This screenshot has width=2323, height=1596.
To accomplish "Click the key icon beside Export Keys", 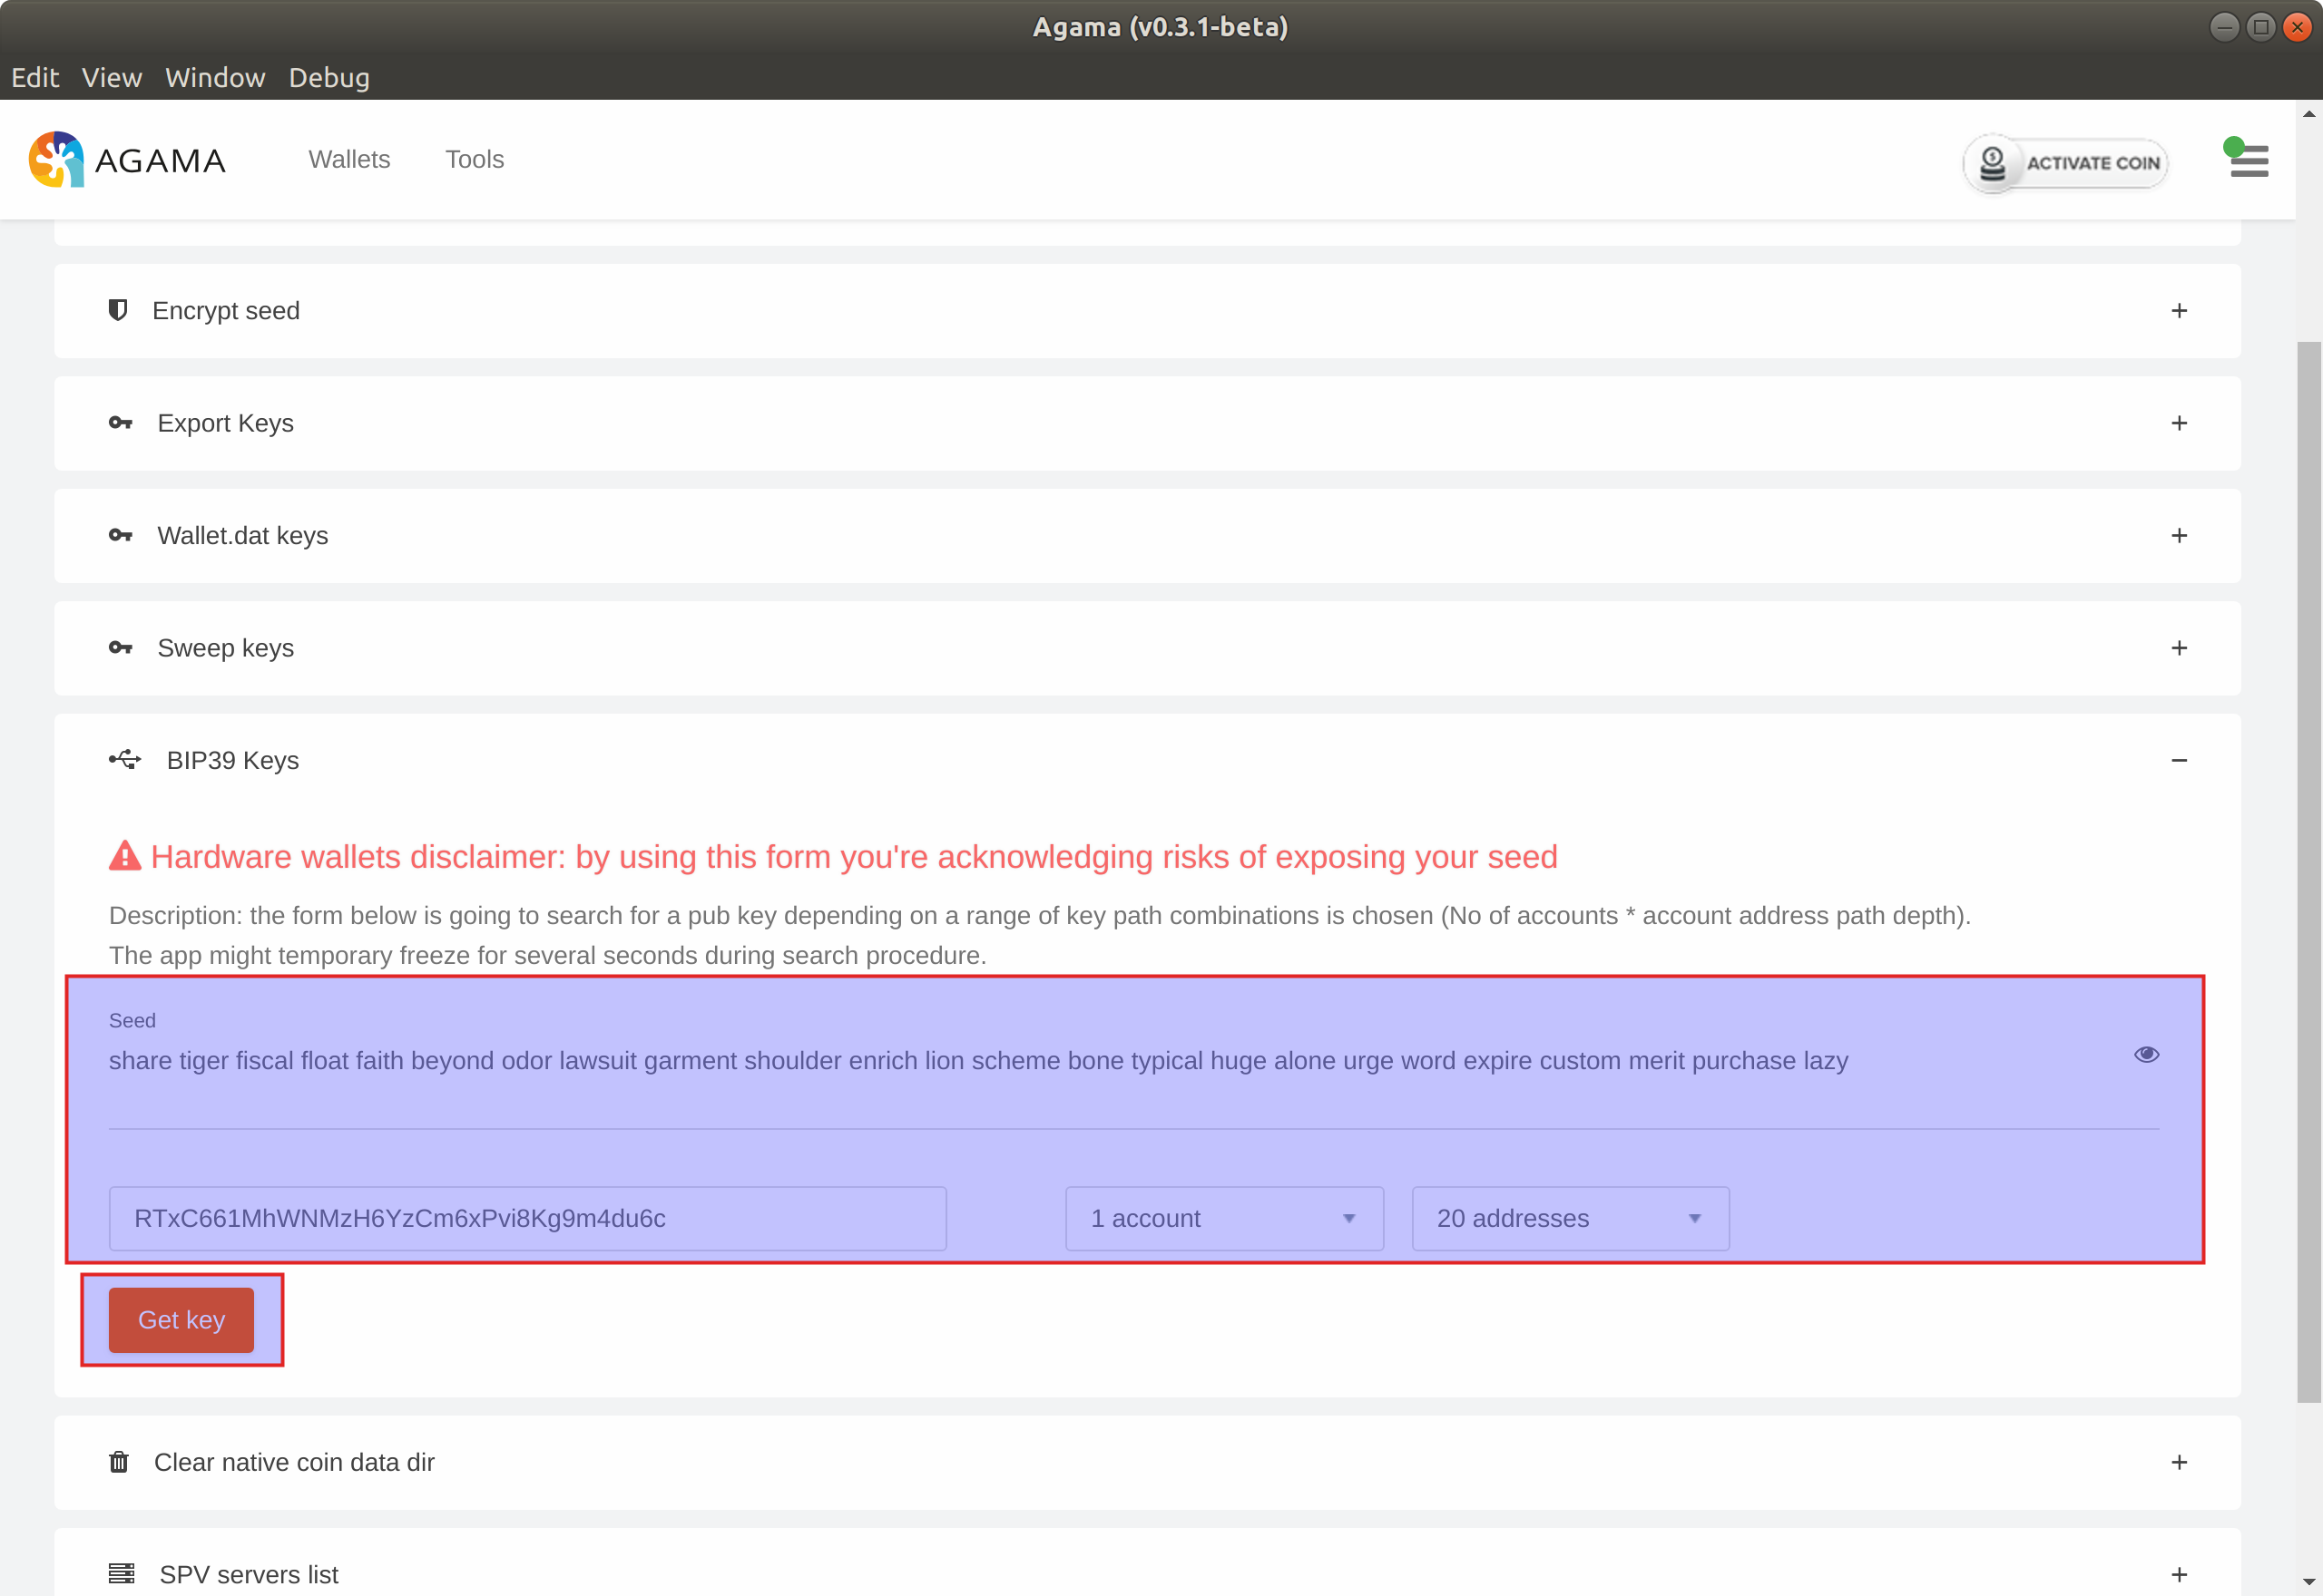I will coord(120,423).
